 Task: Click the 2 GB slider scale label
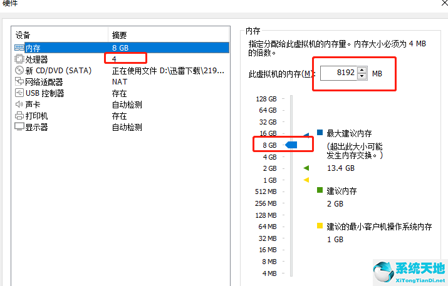269,168
